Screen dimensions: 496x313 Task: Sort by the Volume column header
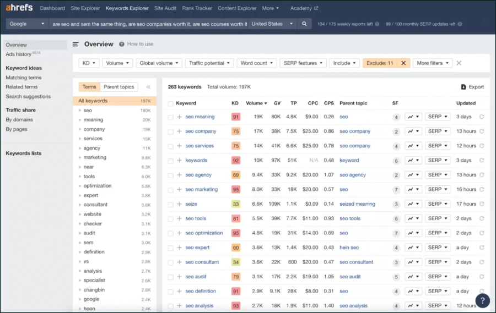[256, 103]
